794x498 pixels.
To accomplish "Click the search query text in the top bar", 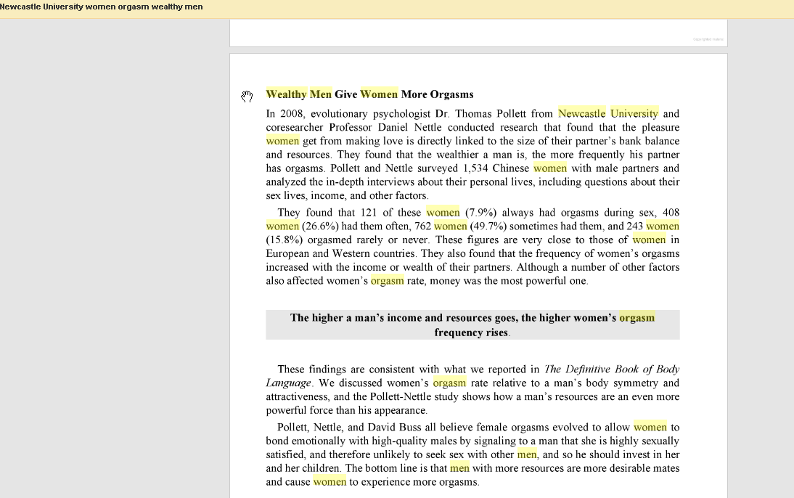I will 102,7.
